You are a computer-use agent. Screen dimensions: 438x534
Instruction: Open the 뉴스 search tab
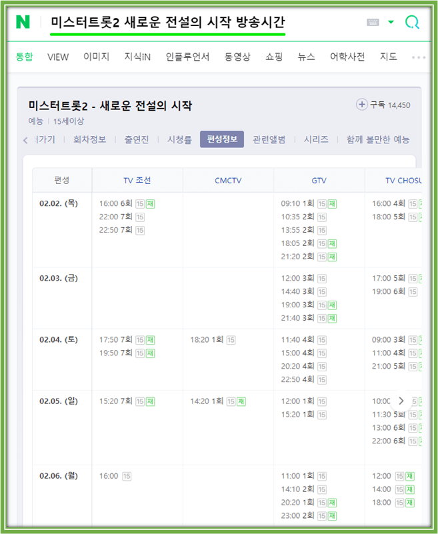305,57
